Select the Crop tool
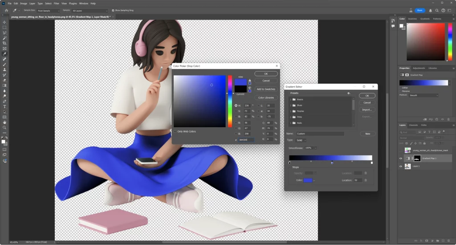 click(4, 43)
